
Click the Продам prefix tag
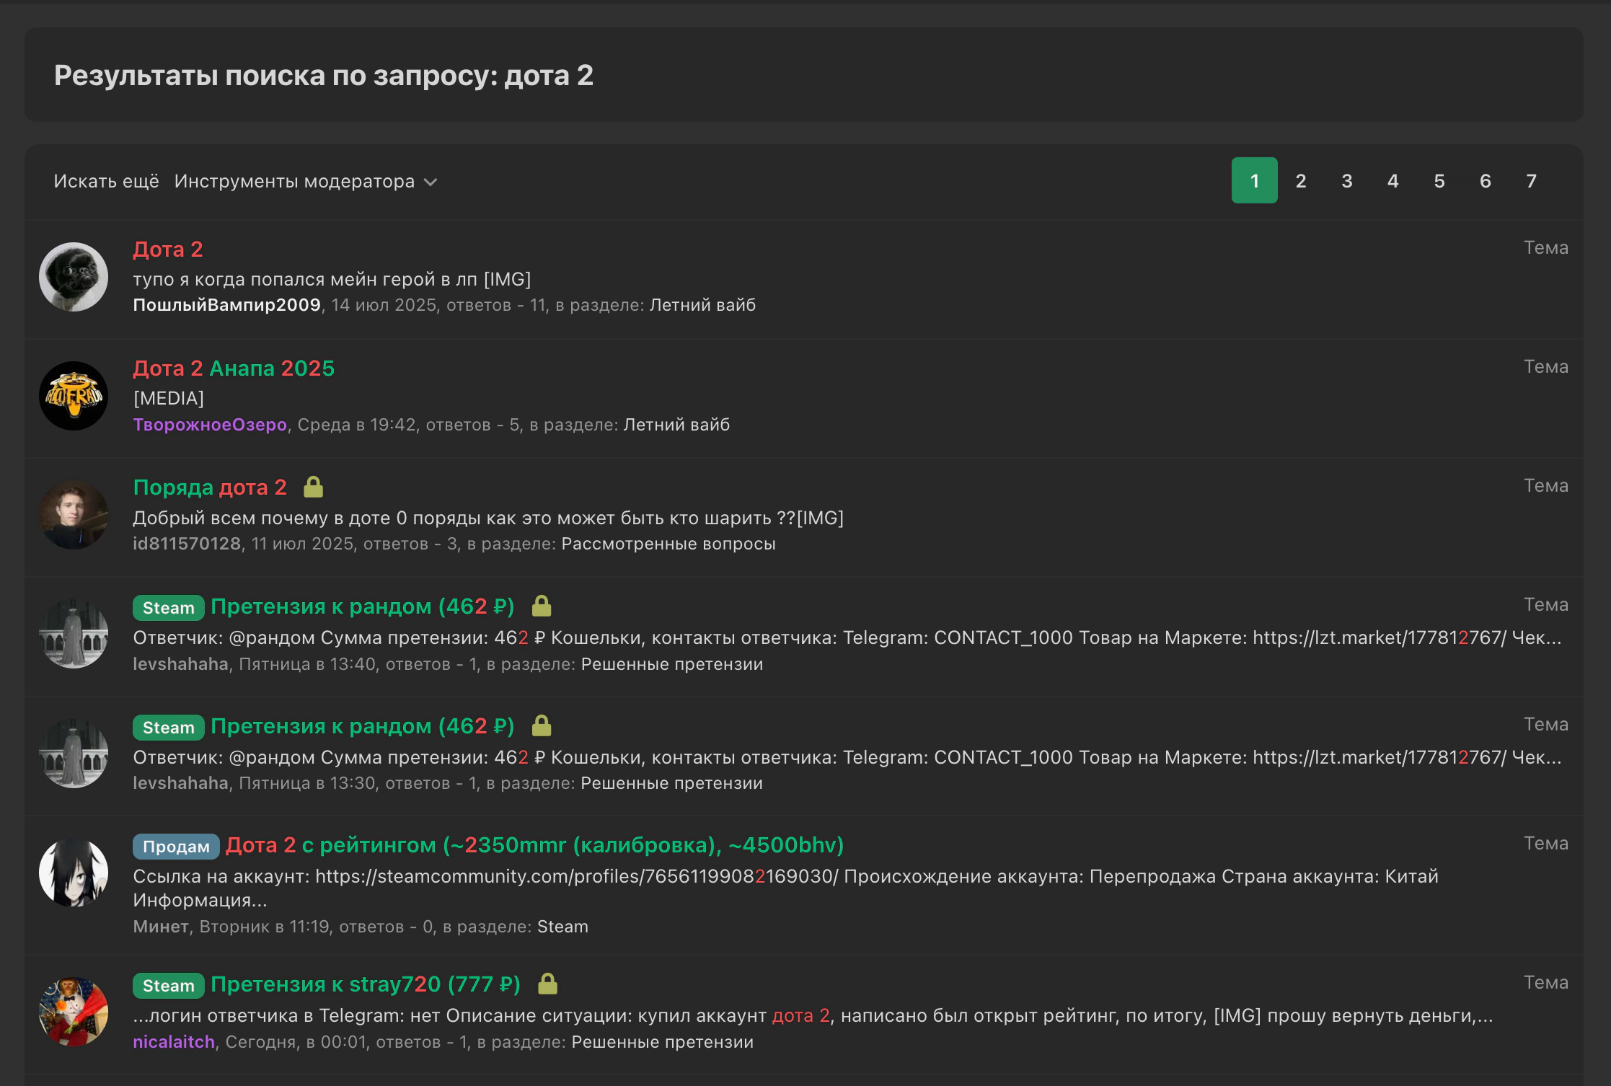pos(176,846)
